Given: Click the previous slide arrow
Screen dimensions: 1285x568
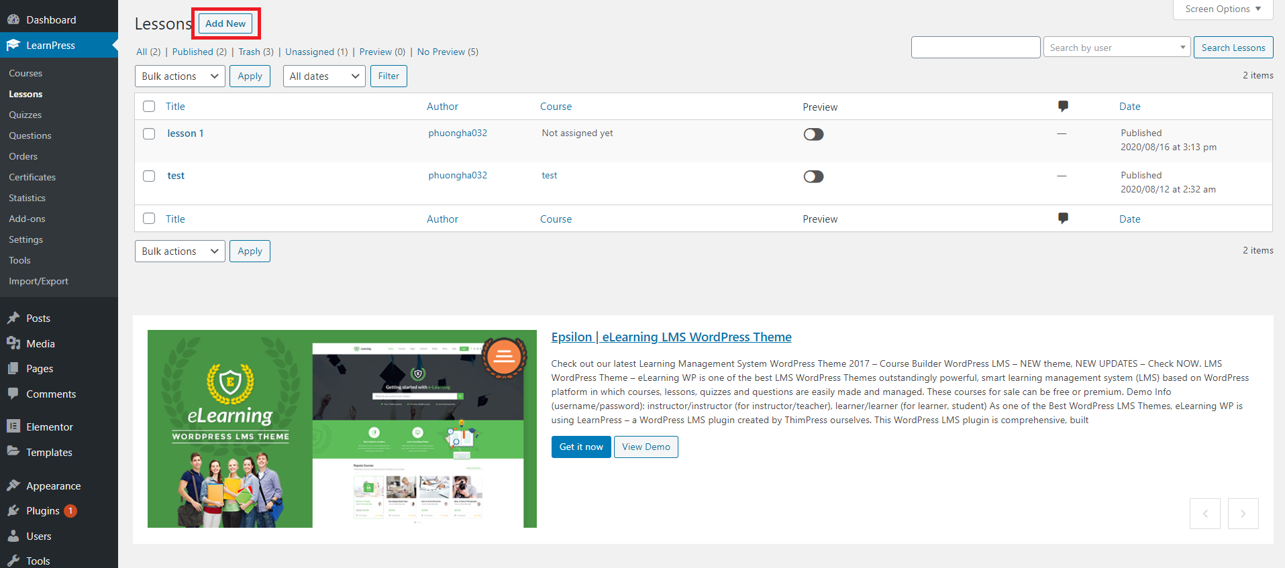Looking at the screenshot, I should coord(1205,514).
